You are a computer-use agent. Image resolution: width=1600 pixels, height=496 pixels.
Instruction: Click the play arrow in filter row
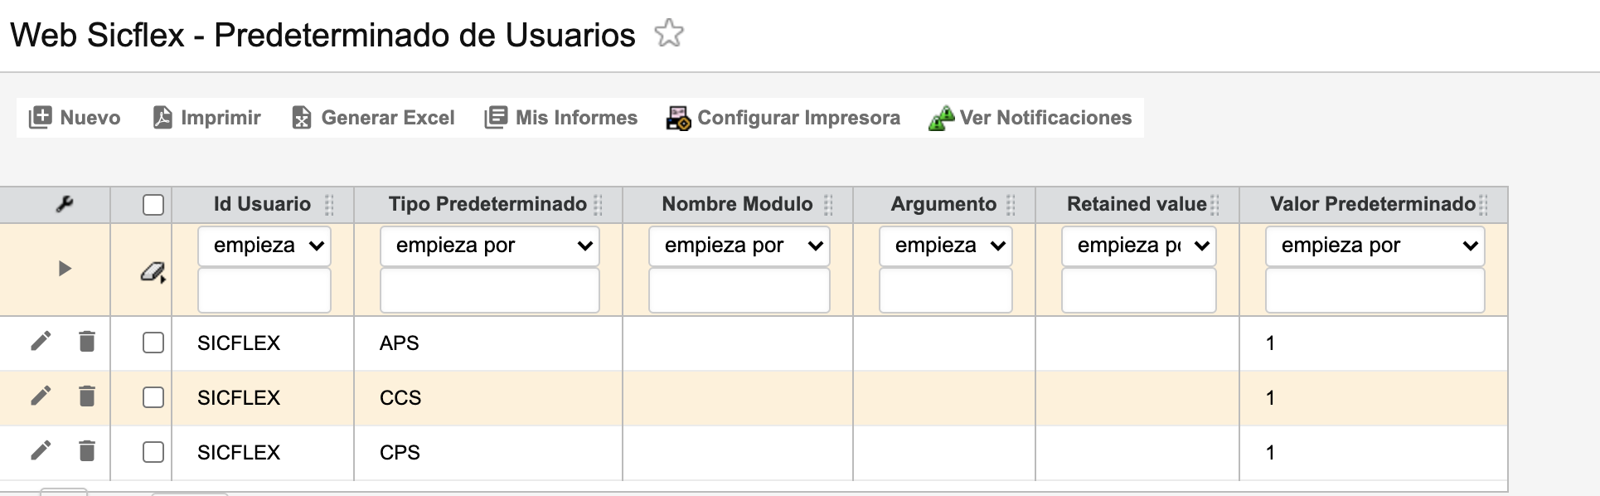pyautogui.click(x=64, y=269)
